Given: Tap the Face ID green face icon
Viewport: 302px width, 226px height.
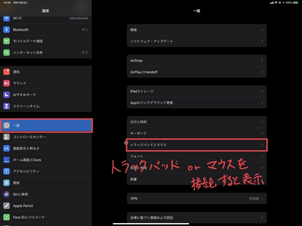Looking at the screenshot, I should (x=6, y=217).
